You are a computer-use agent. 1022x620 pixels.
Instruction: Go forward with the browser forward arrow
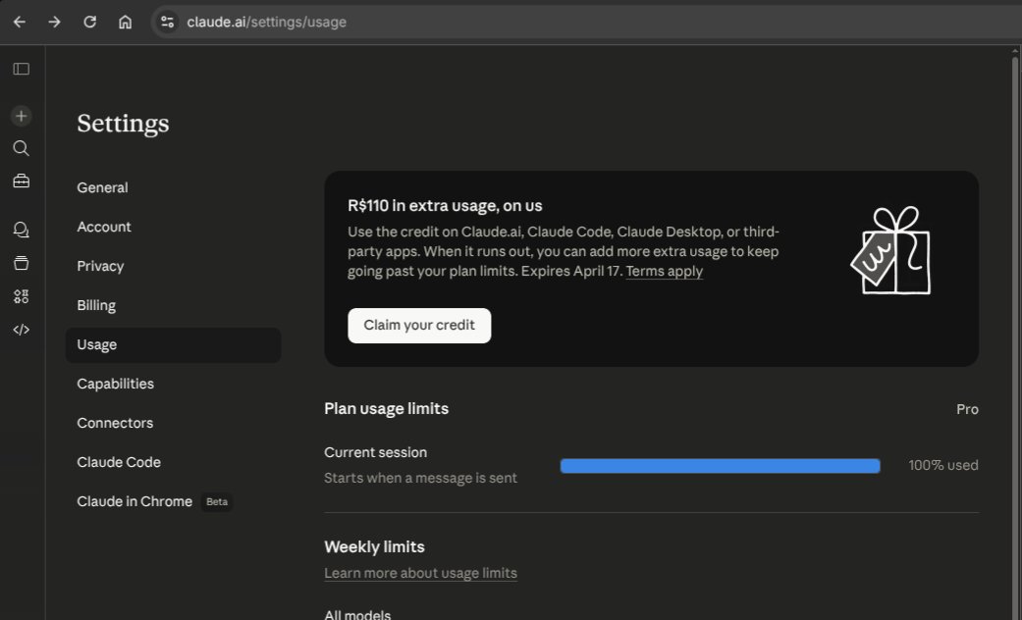[x=55, y=23]
